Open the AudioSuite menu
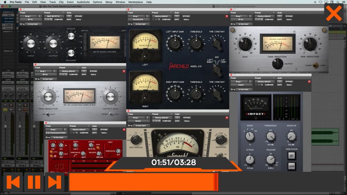Image resolution: width=347 pixels, height=195 pixels. tap(83, 2)
